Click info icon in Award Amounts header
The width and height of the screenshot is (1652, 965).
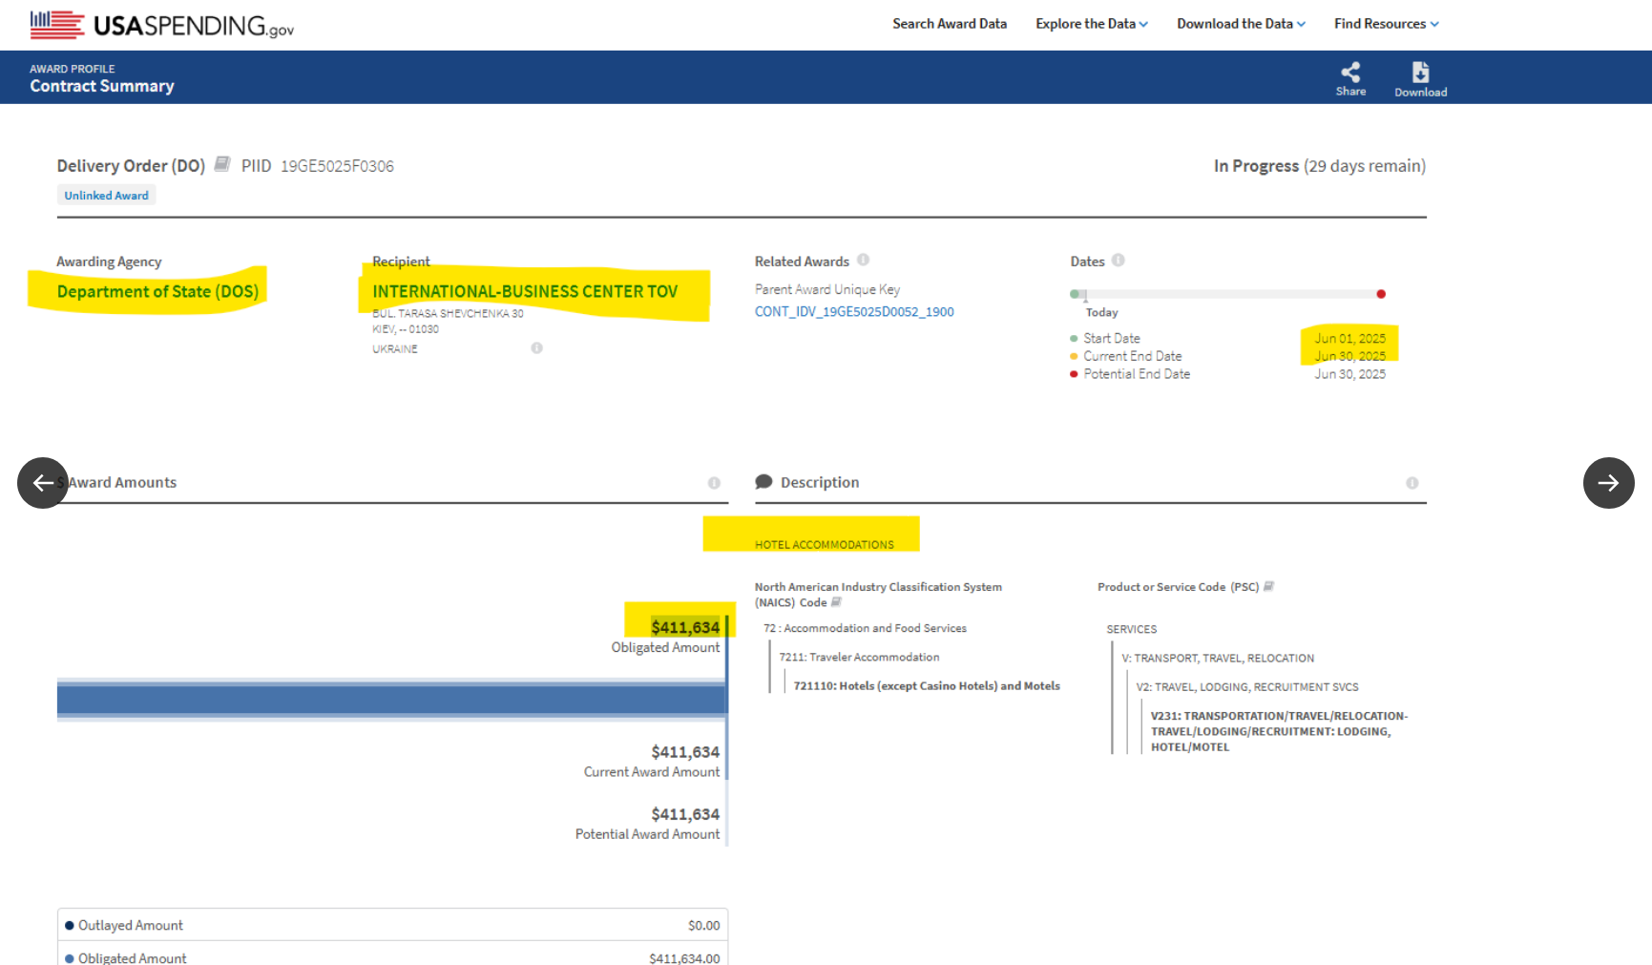[714, 483]
